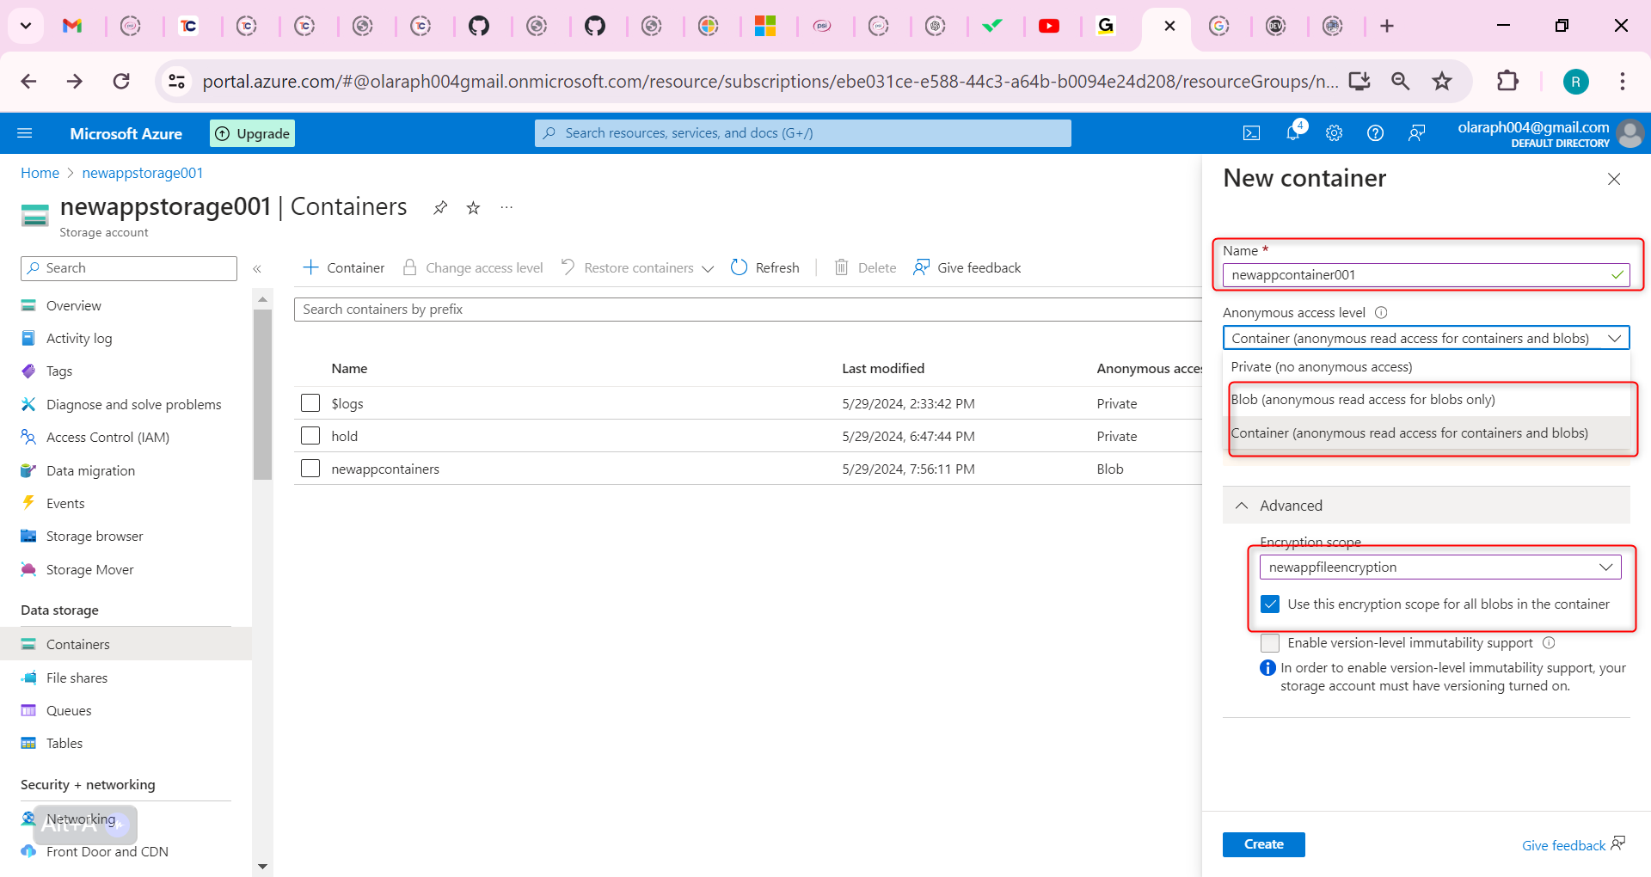Choose Blob anonymous read access option
The width and height of the screenshot is (1651, 877).
(x=1363, y=400)
